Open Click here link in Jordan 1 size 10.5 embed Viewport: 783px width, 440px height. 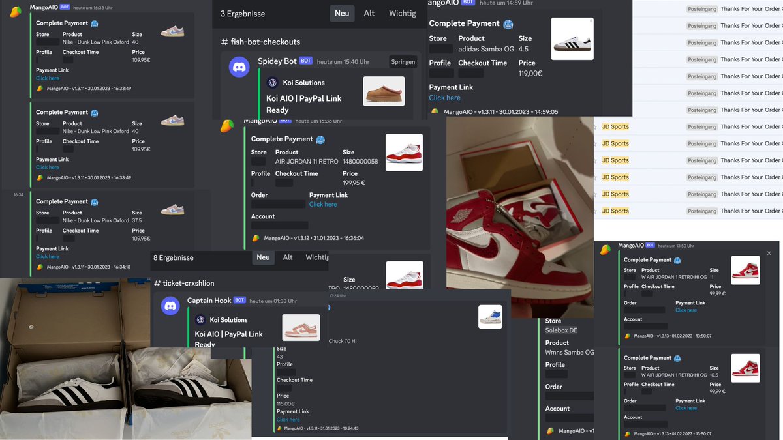pyautogui.click(x=686, y=408)
